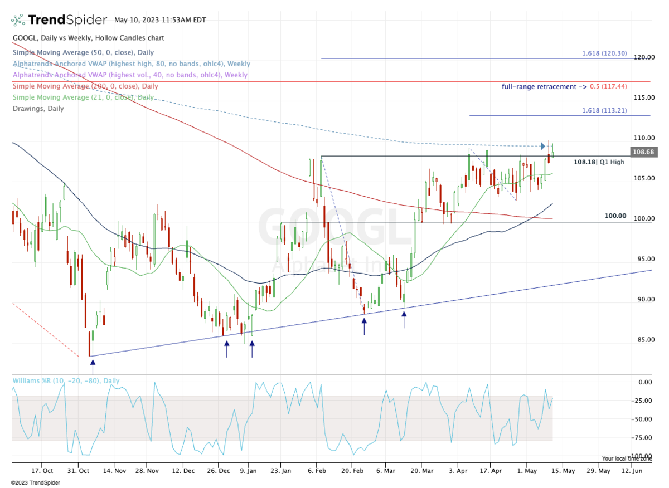Click the up arrow under mid-March low

(x=404, y=319)
